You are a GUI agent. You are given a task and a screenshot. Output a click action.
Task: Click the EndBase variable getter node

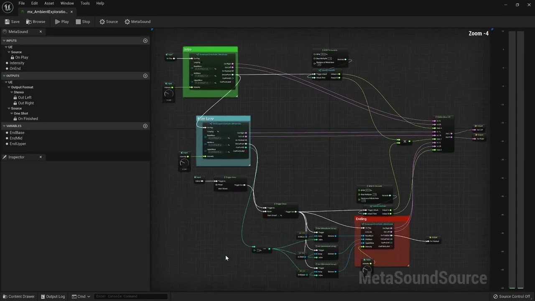tap(302, 235)
